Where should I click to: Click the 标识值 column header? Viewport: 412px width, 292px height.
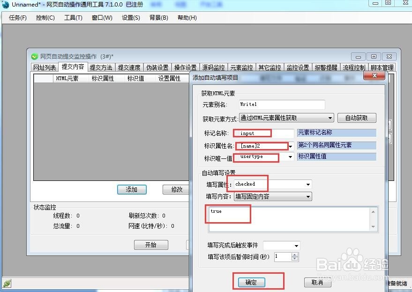(x=135, y=78)
